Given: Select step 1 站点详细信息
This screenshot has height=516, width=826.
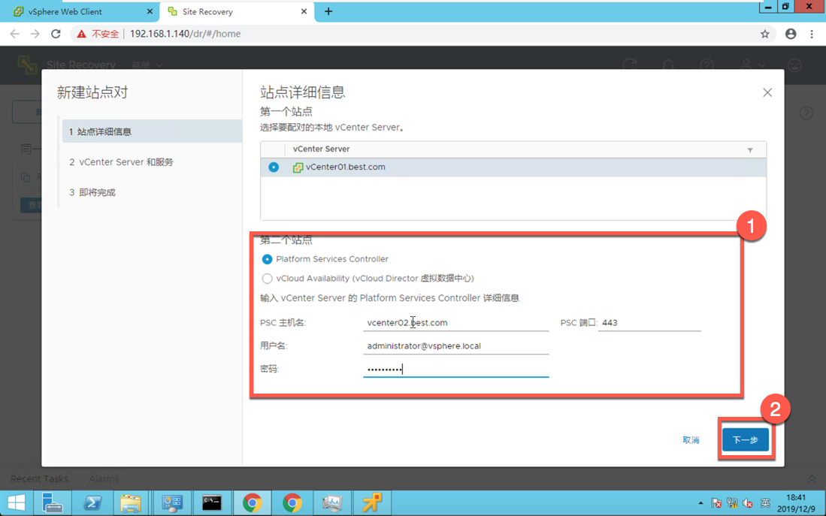Looking at the screenshot, I should point(153,131).
